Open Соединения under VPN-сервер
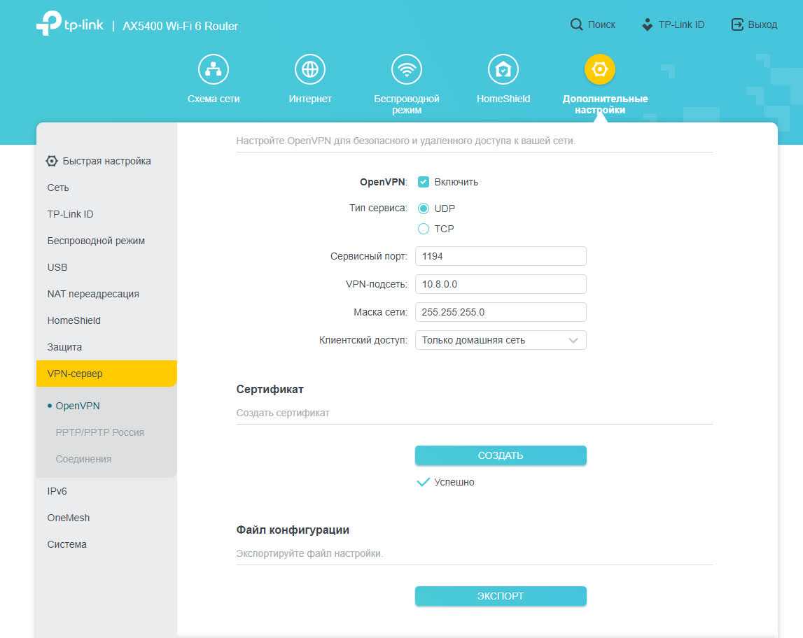The image size is (803, 638). click(x=83, y=459)
